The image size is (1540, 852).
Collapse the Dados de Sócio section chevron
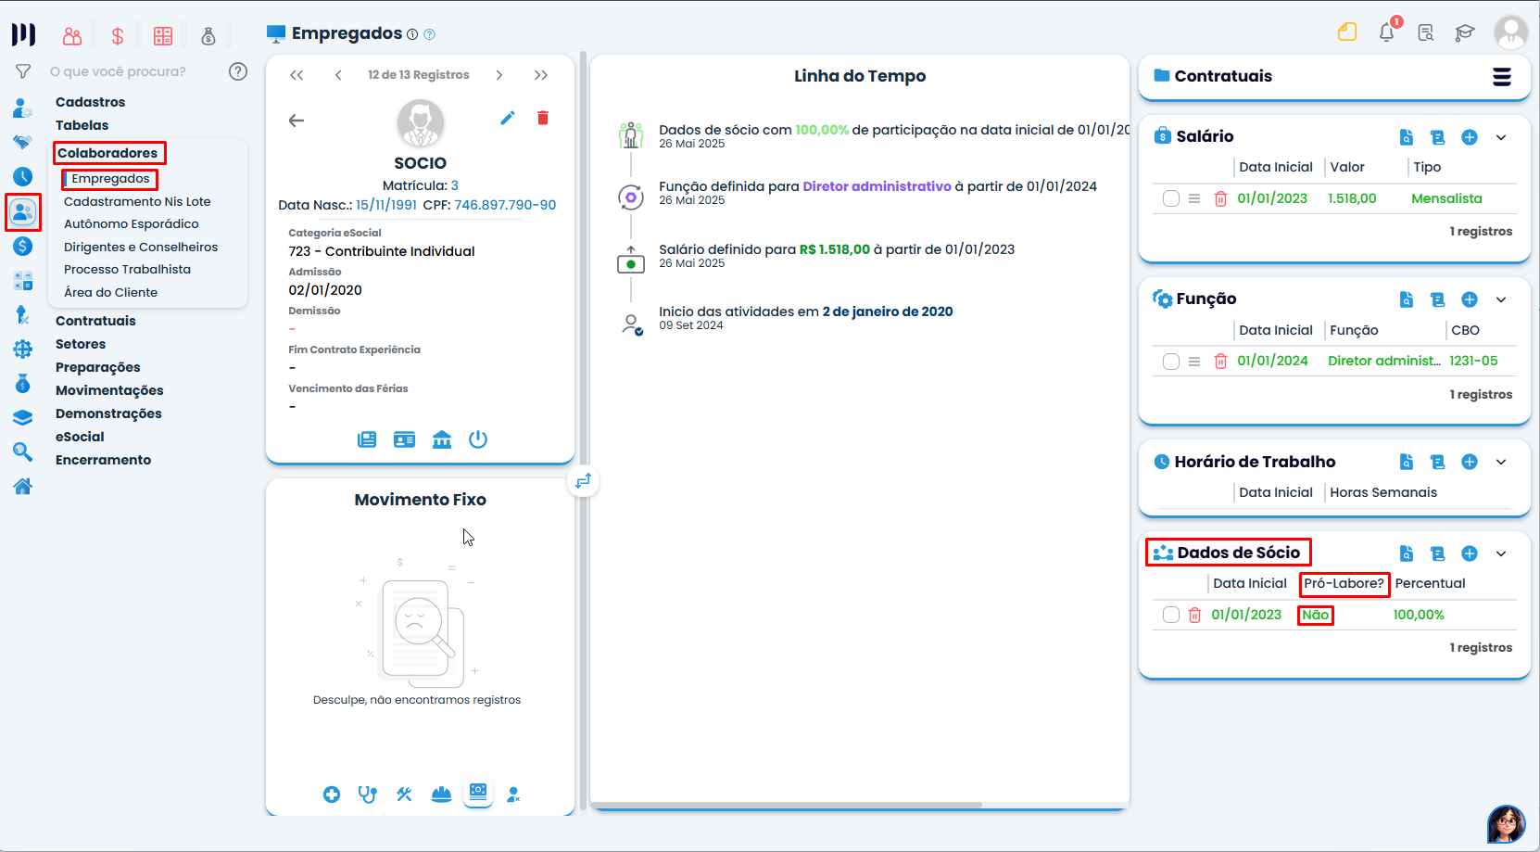1501,553
